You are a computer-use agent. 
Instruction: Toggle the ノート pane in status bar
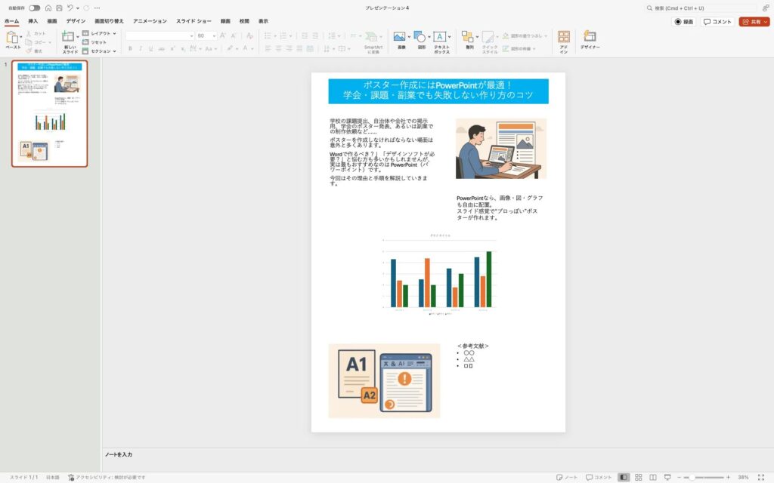click(567, 477)
